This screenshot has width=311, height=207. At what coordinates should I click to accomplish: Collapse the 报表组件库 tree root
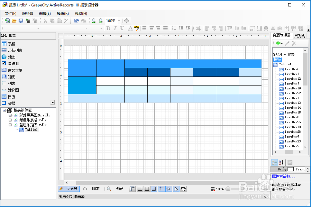pyautogui.click(x=4, y=110)
